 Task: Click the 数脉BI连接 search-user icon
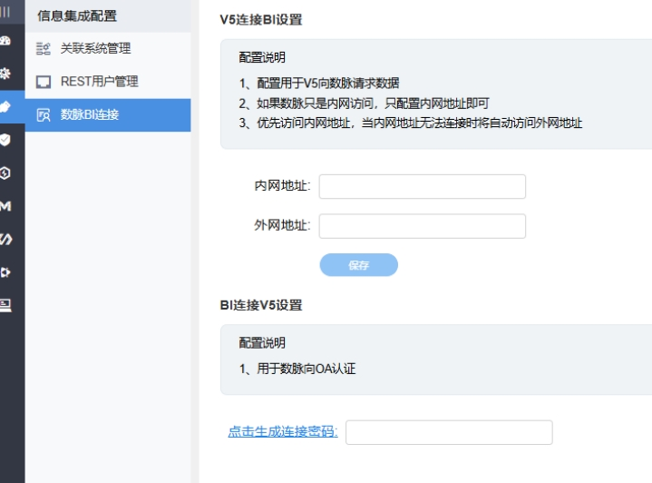click(44, 115)
